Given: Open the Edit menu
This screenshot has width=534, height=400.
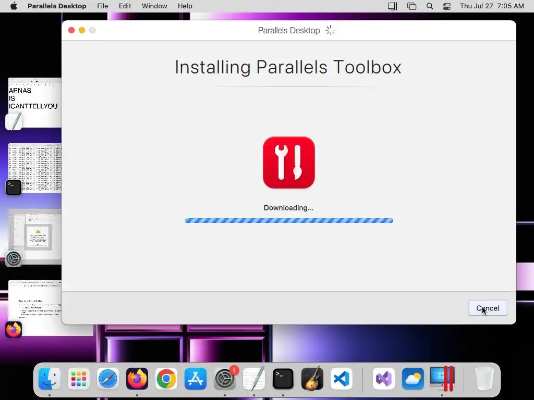Looking at the screenshot, I should point(125,6).
